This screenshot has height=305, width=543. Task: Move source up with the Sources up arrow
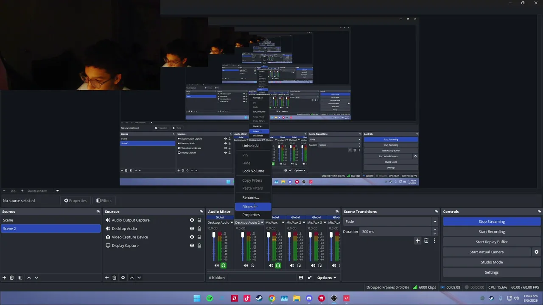132,277
